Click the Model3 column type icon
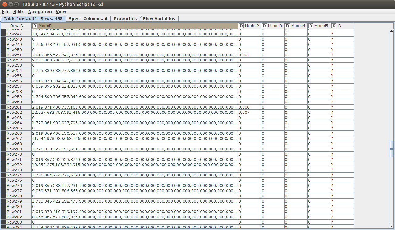 pyautogui.click(x=264, y=26)
